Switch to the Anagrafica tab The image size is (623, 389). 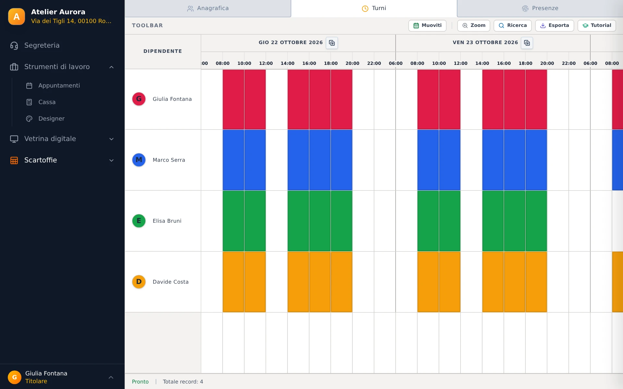coord(208,8)
